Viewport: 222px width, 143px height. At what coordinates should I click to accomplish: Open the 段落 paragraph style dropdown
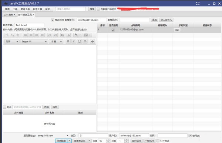[12, 41]
